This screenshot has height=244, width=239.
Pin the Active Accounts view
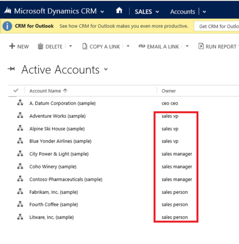[12, 68]
